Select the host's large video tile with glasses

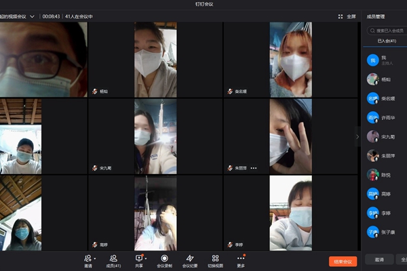pos(43,60)
